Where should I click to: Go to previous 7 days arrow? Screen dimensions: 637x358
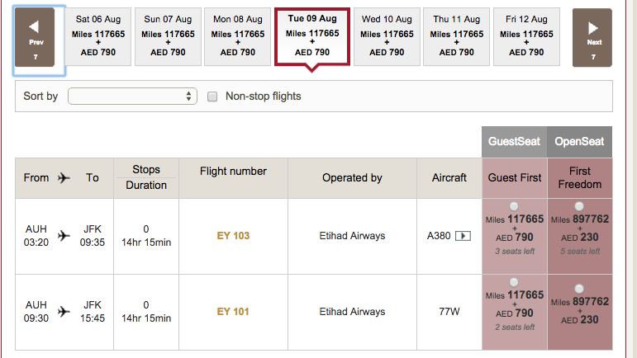coord(35,37)
